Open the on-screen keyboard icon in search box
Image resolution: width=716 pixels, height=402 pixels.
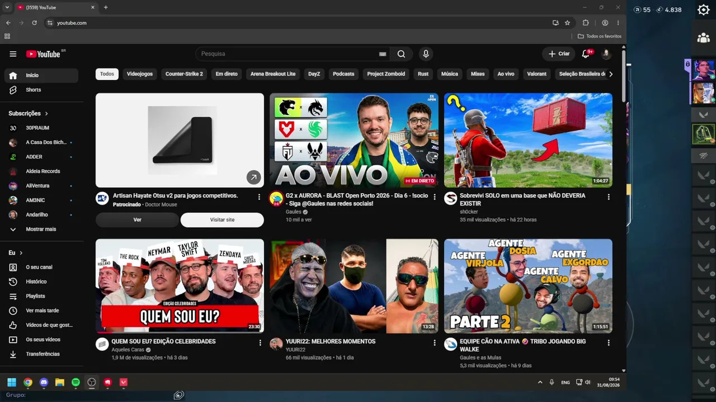tap(383, 54)
